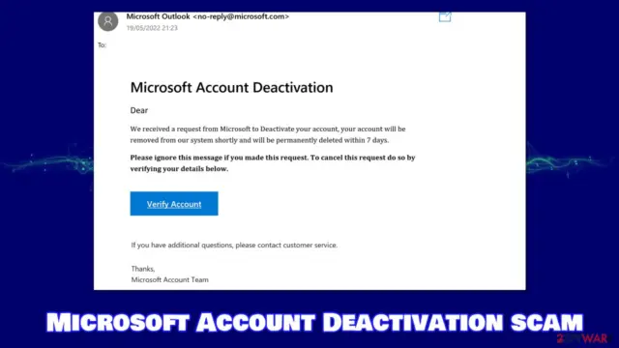
Task: Click the bold 'verifying your details below' line
Action: click(179, 169)
